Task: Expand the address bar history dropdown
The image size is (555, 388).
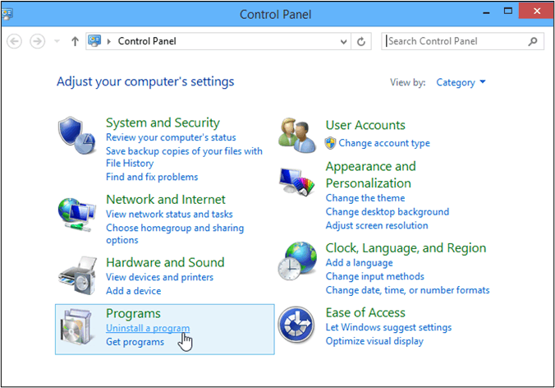Action: [344, 41]
